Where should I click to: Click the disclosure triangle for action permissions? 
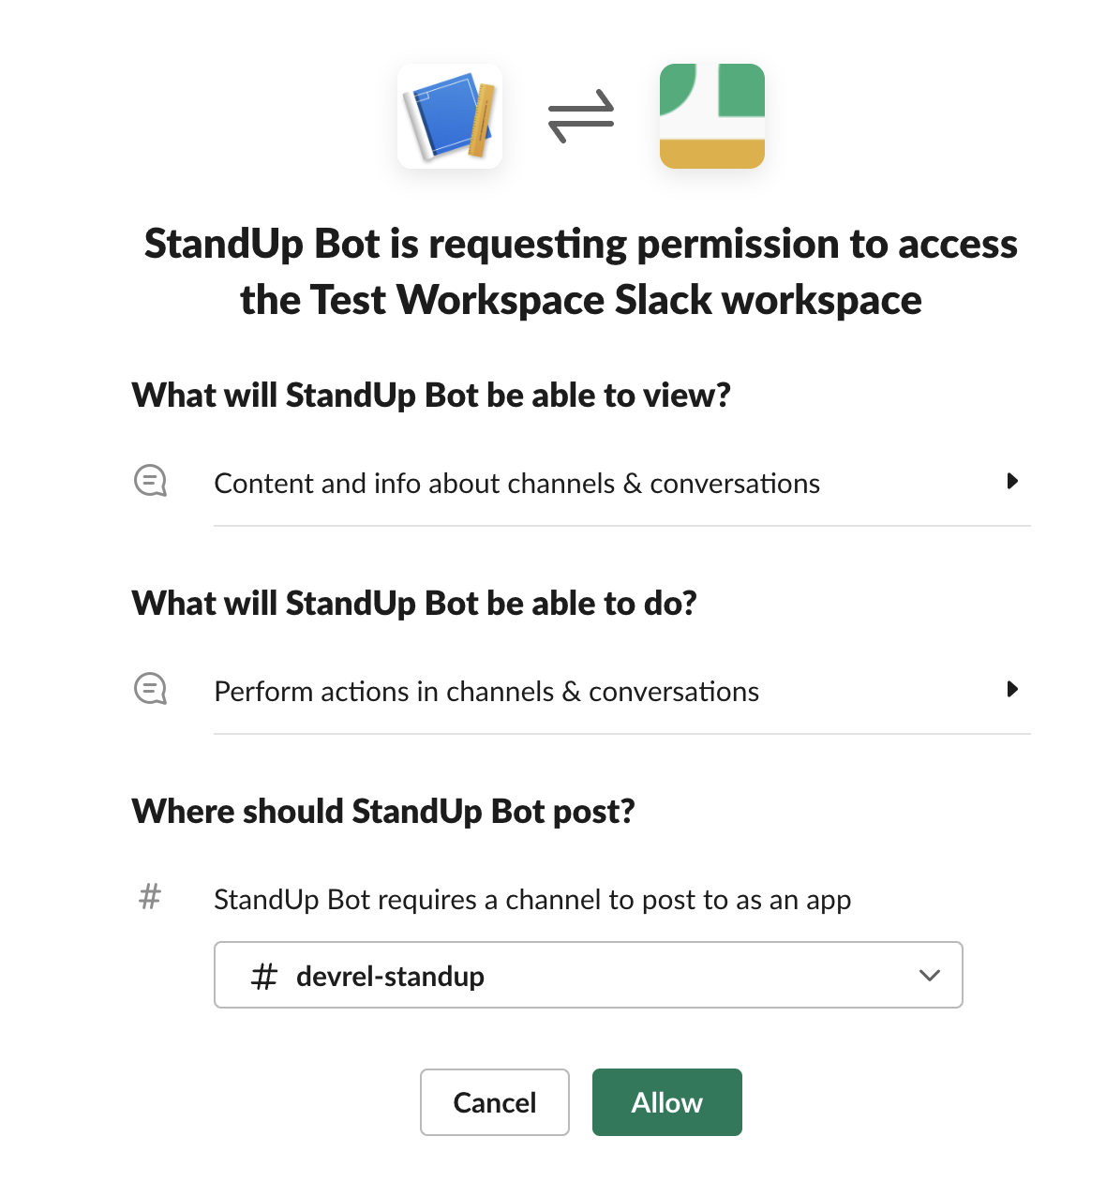1013,689
